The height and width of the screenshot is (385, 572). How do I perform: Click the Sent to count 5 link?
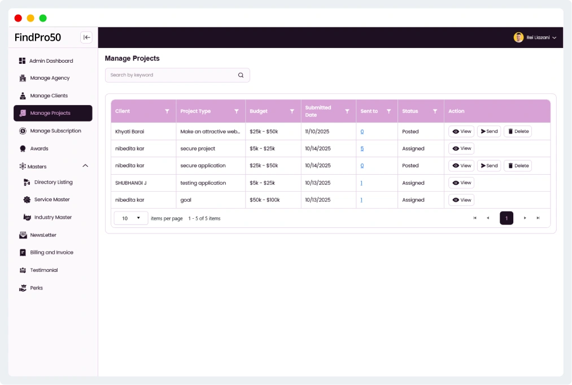362,149
